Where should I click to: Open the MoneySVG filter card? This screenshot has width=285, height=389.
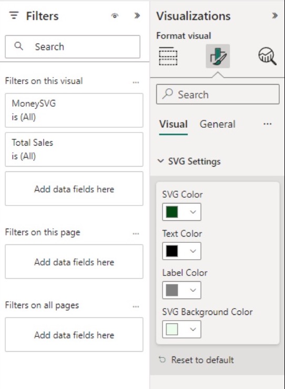(x=74, y=110)
